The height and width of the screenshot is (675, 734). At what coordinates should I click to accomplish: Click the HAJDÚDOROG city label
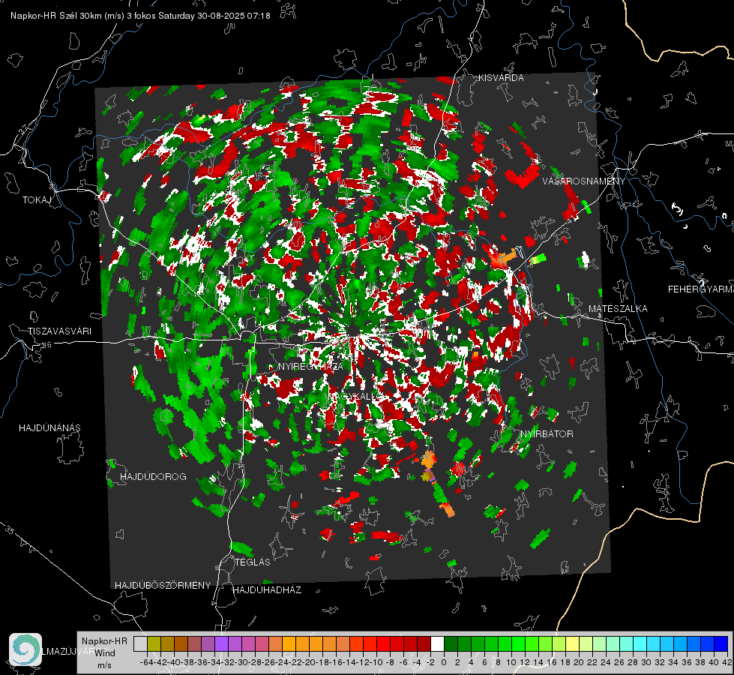(153, 477)
